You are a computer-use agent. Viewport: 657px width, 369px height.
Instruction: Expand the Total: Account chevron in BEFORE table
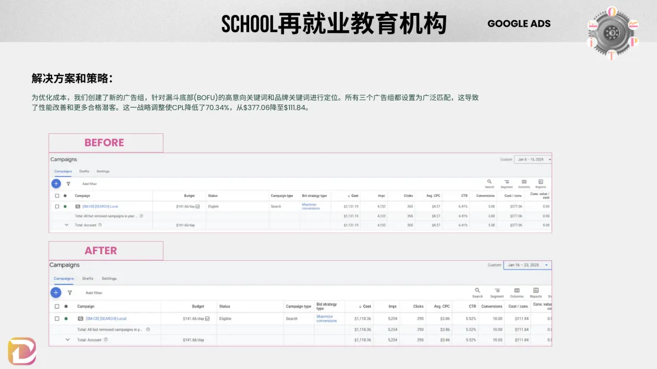67,225
